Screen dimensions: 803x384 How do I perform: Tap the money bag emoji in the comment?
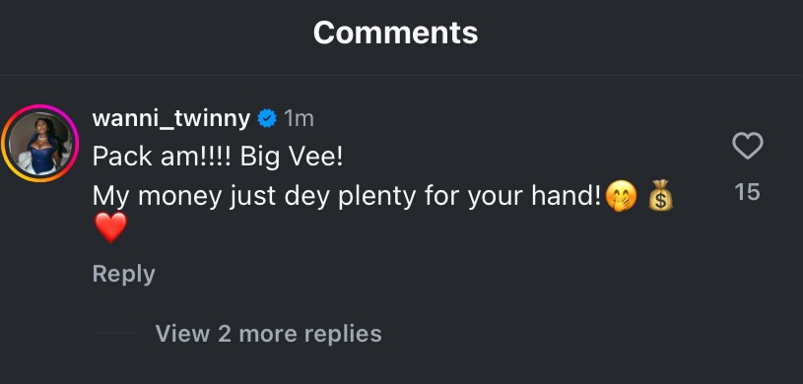[x=661, y=196]
